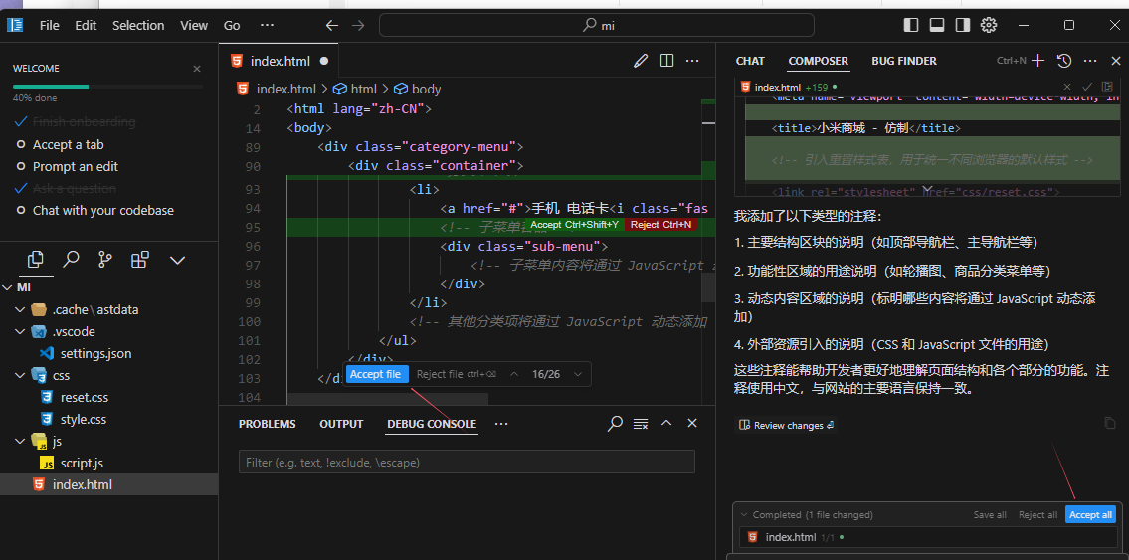Image resolution: width=1129 pixels, height=560 pixels.
Task: Copy the composer response with the copy icon
Action: click(x=1109, y=424)
